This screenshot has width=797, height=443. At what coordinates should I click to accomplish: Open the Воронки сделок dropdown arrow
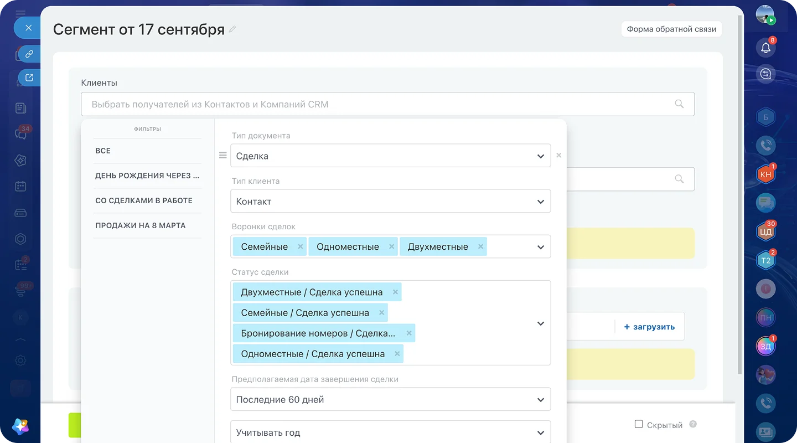coord(541,247)
